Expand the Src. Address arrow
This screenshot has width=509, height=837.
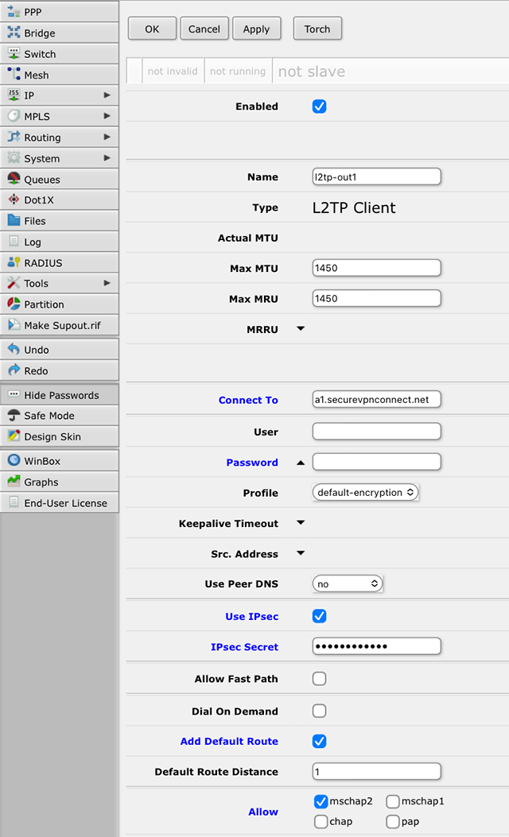[x=301, y=553]
